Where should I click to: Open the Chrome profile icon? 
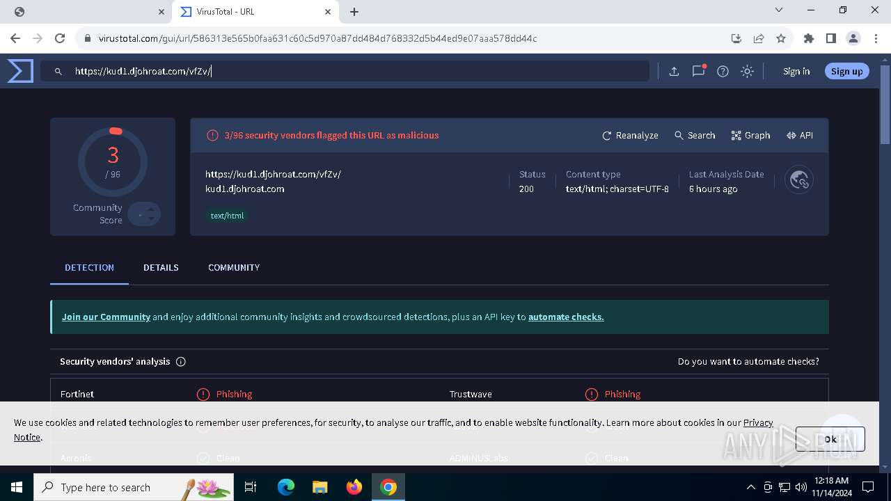pos(853,38)
